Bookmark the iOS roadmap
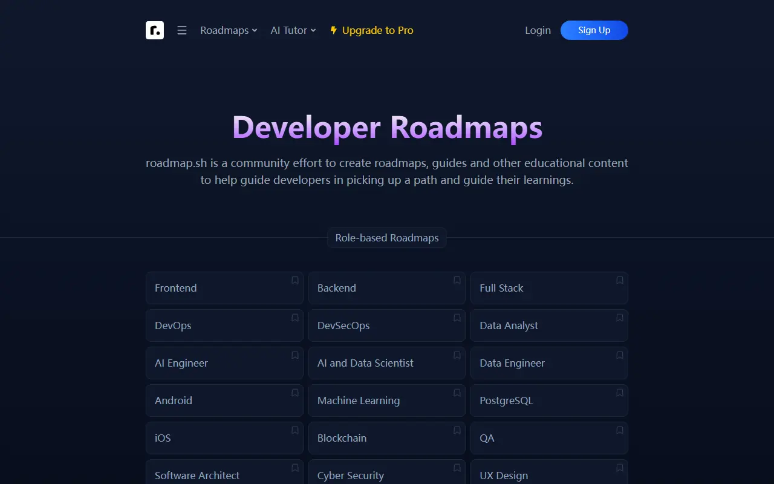This screenshot has width=774, height=484. pos(295,430)
